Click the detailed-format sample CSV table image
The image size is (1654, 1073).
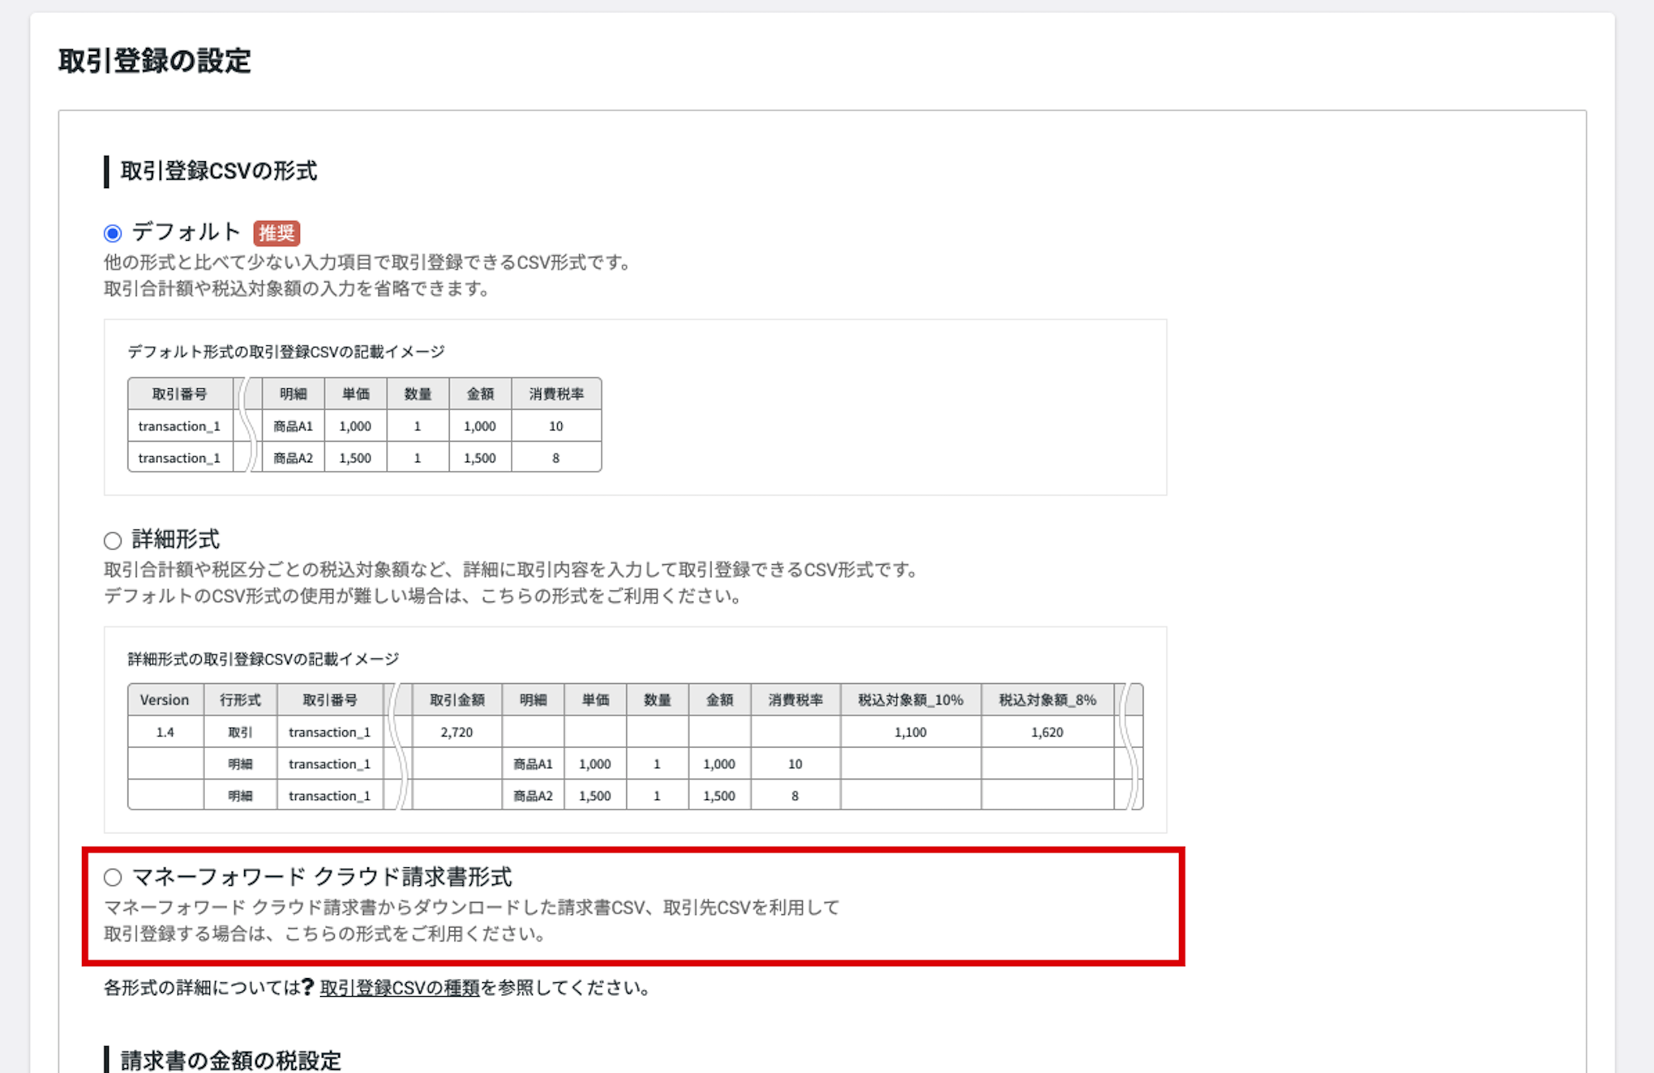[635, 746]
